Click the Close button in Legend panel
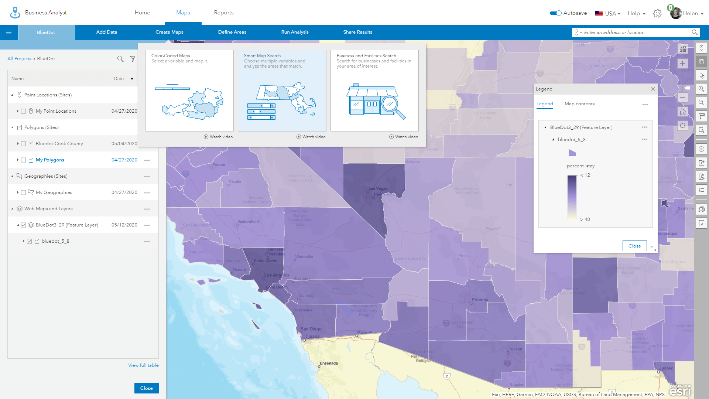The image size is (709, 399). [x=635, y=246]
